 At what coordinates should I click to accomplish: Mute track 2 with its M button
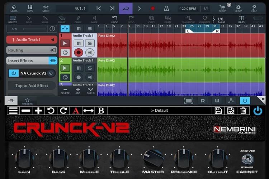click(x=79, y=68)
